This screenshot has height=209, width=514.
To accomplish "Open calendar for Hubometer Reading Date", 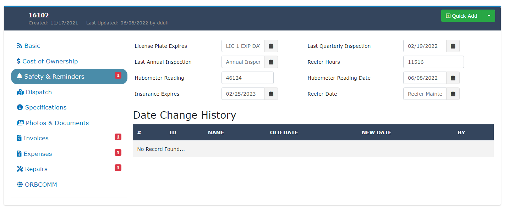I will pyautogui.click(x=453, y=78).
